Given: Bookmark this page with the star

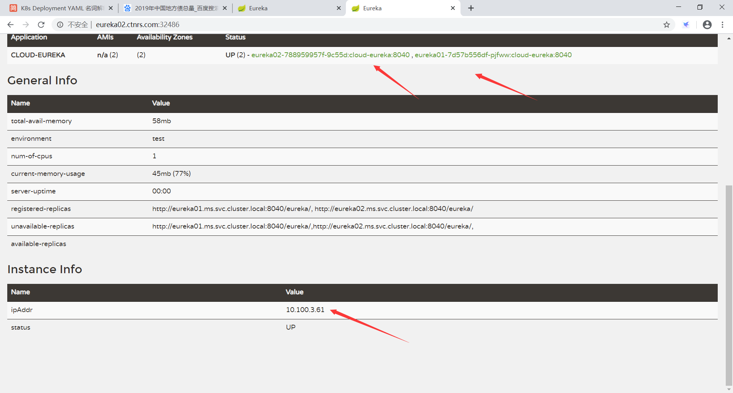Looking at the screenshot, I should [667, 25].
